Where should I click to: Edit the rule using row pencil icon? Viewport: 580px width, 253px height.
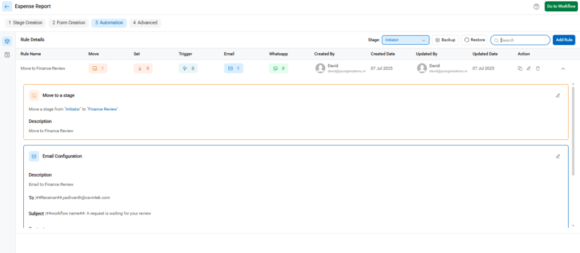pos(528,68)
